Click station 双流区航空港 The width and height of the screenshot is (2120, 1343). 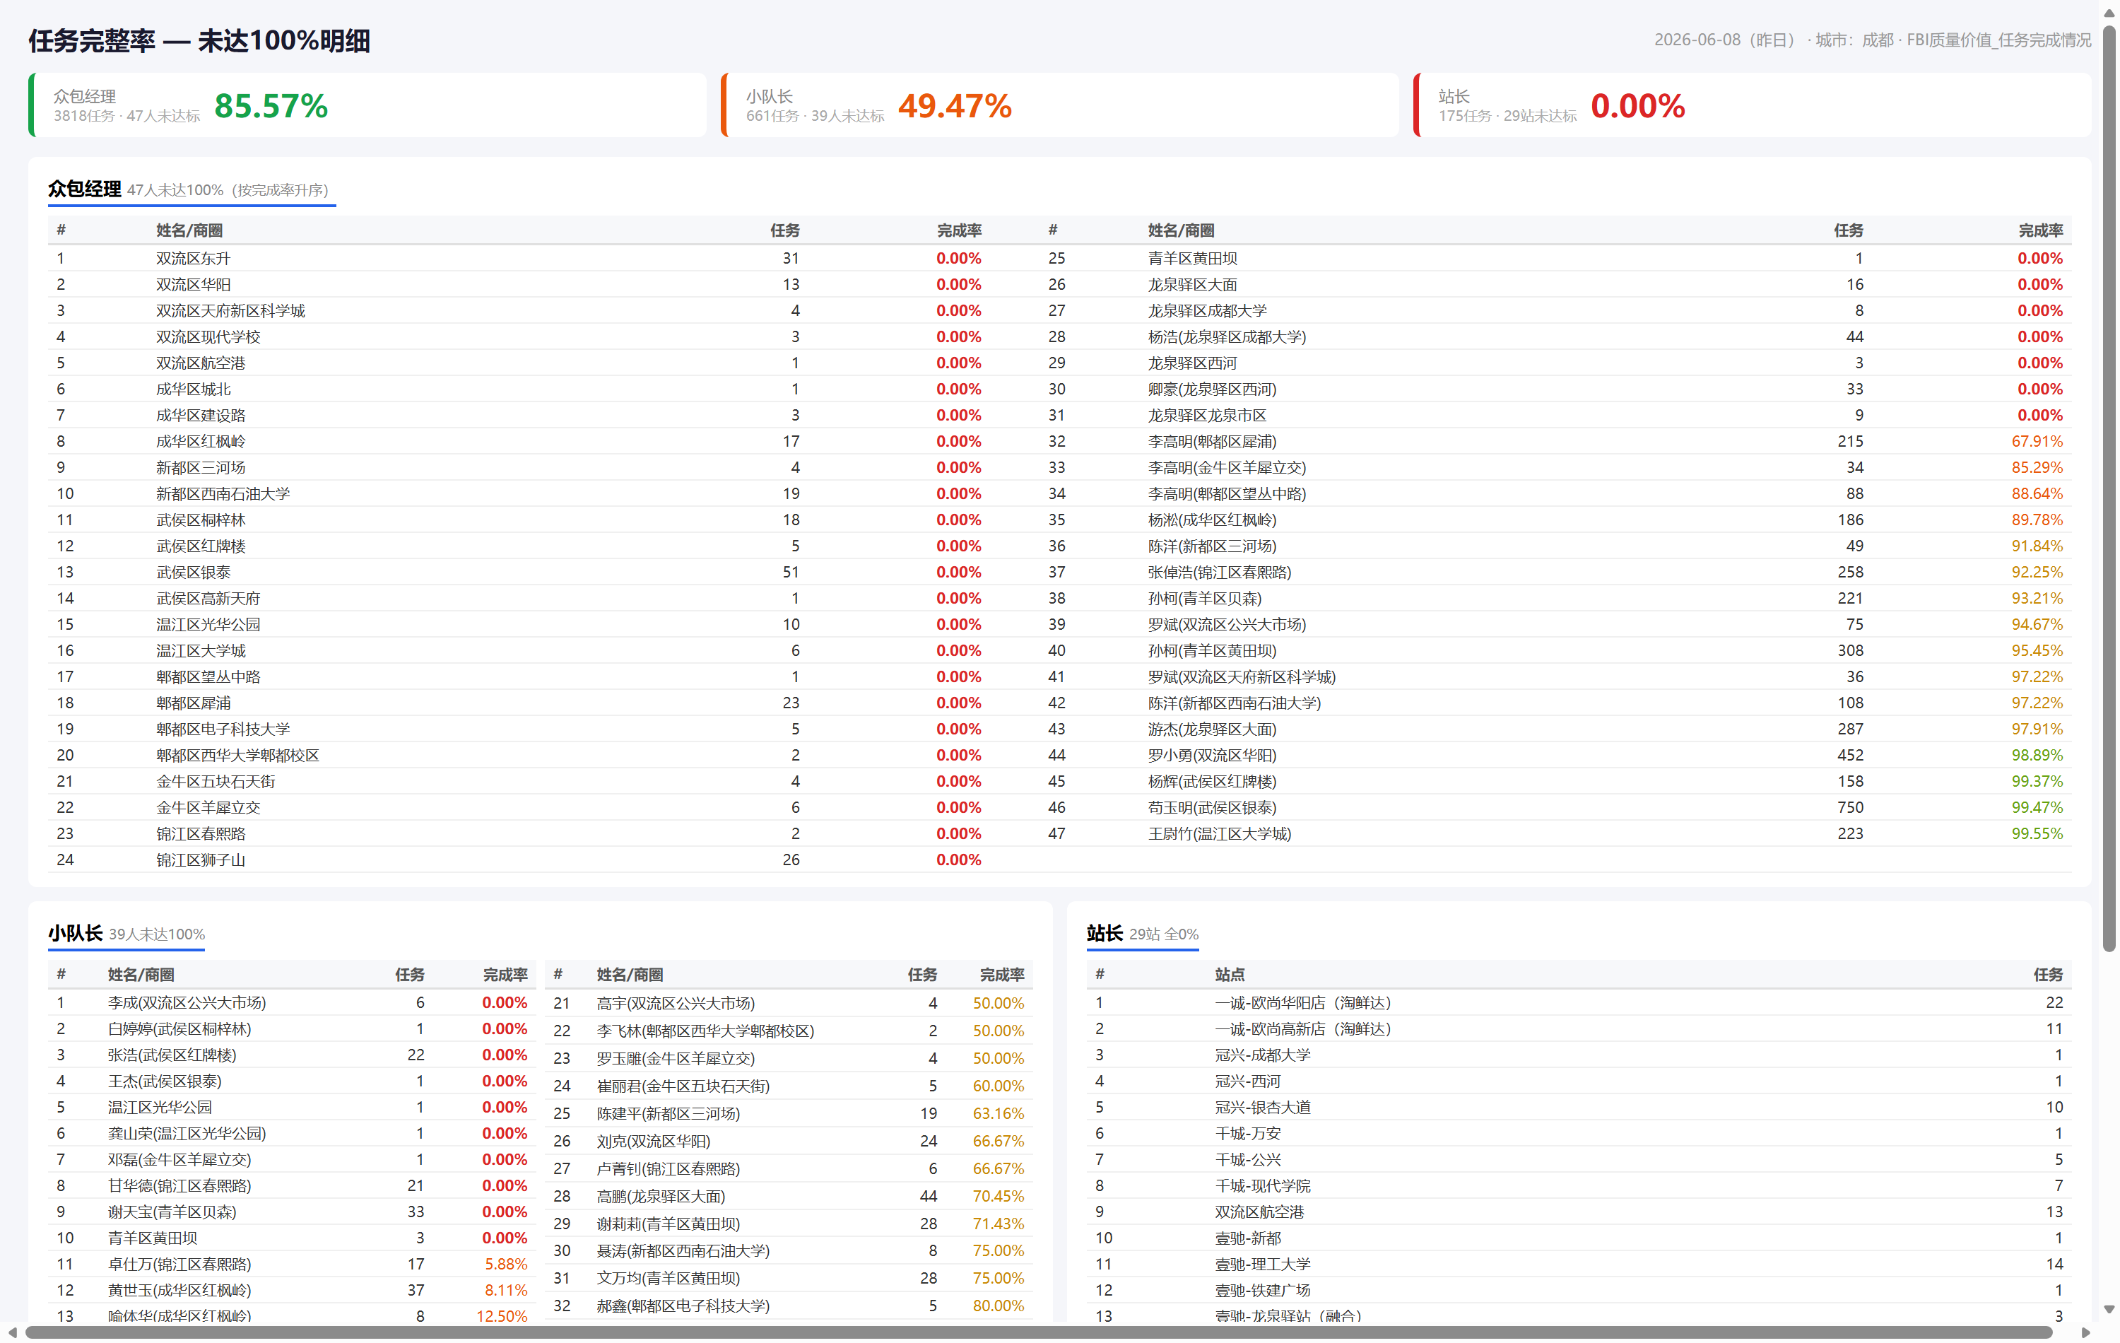point(1259,1212)
